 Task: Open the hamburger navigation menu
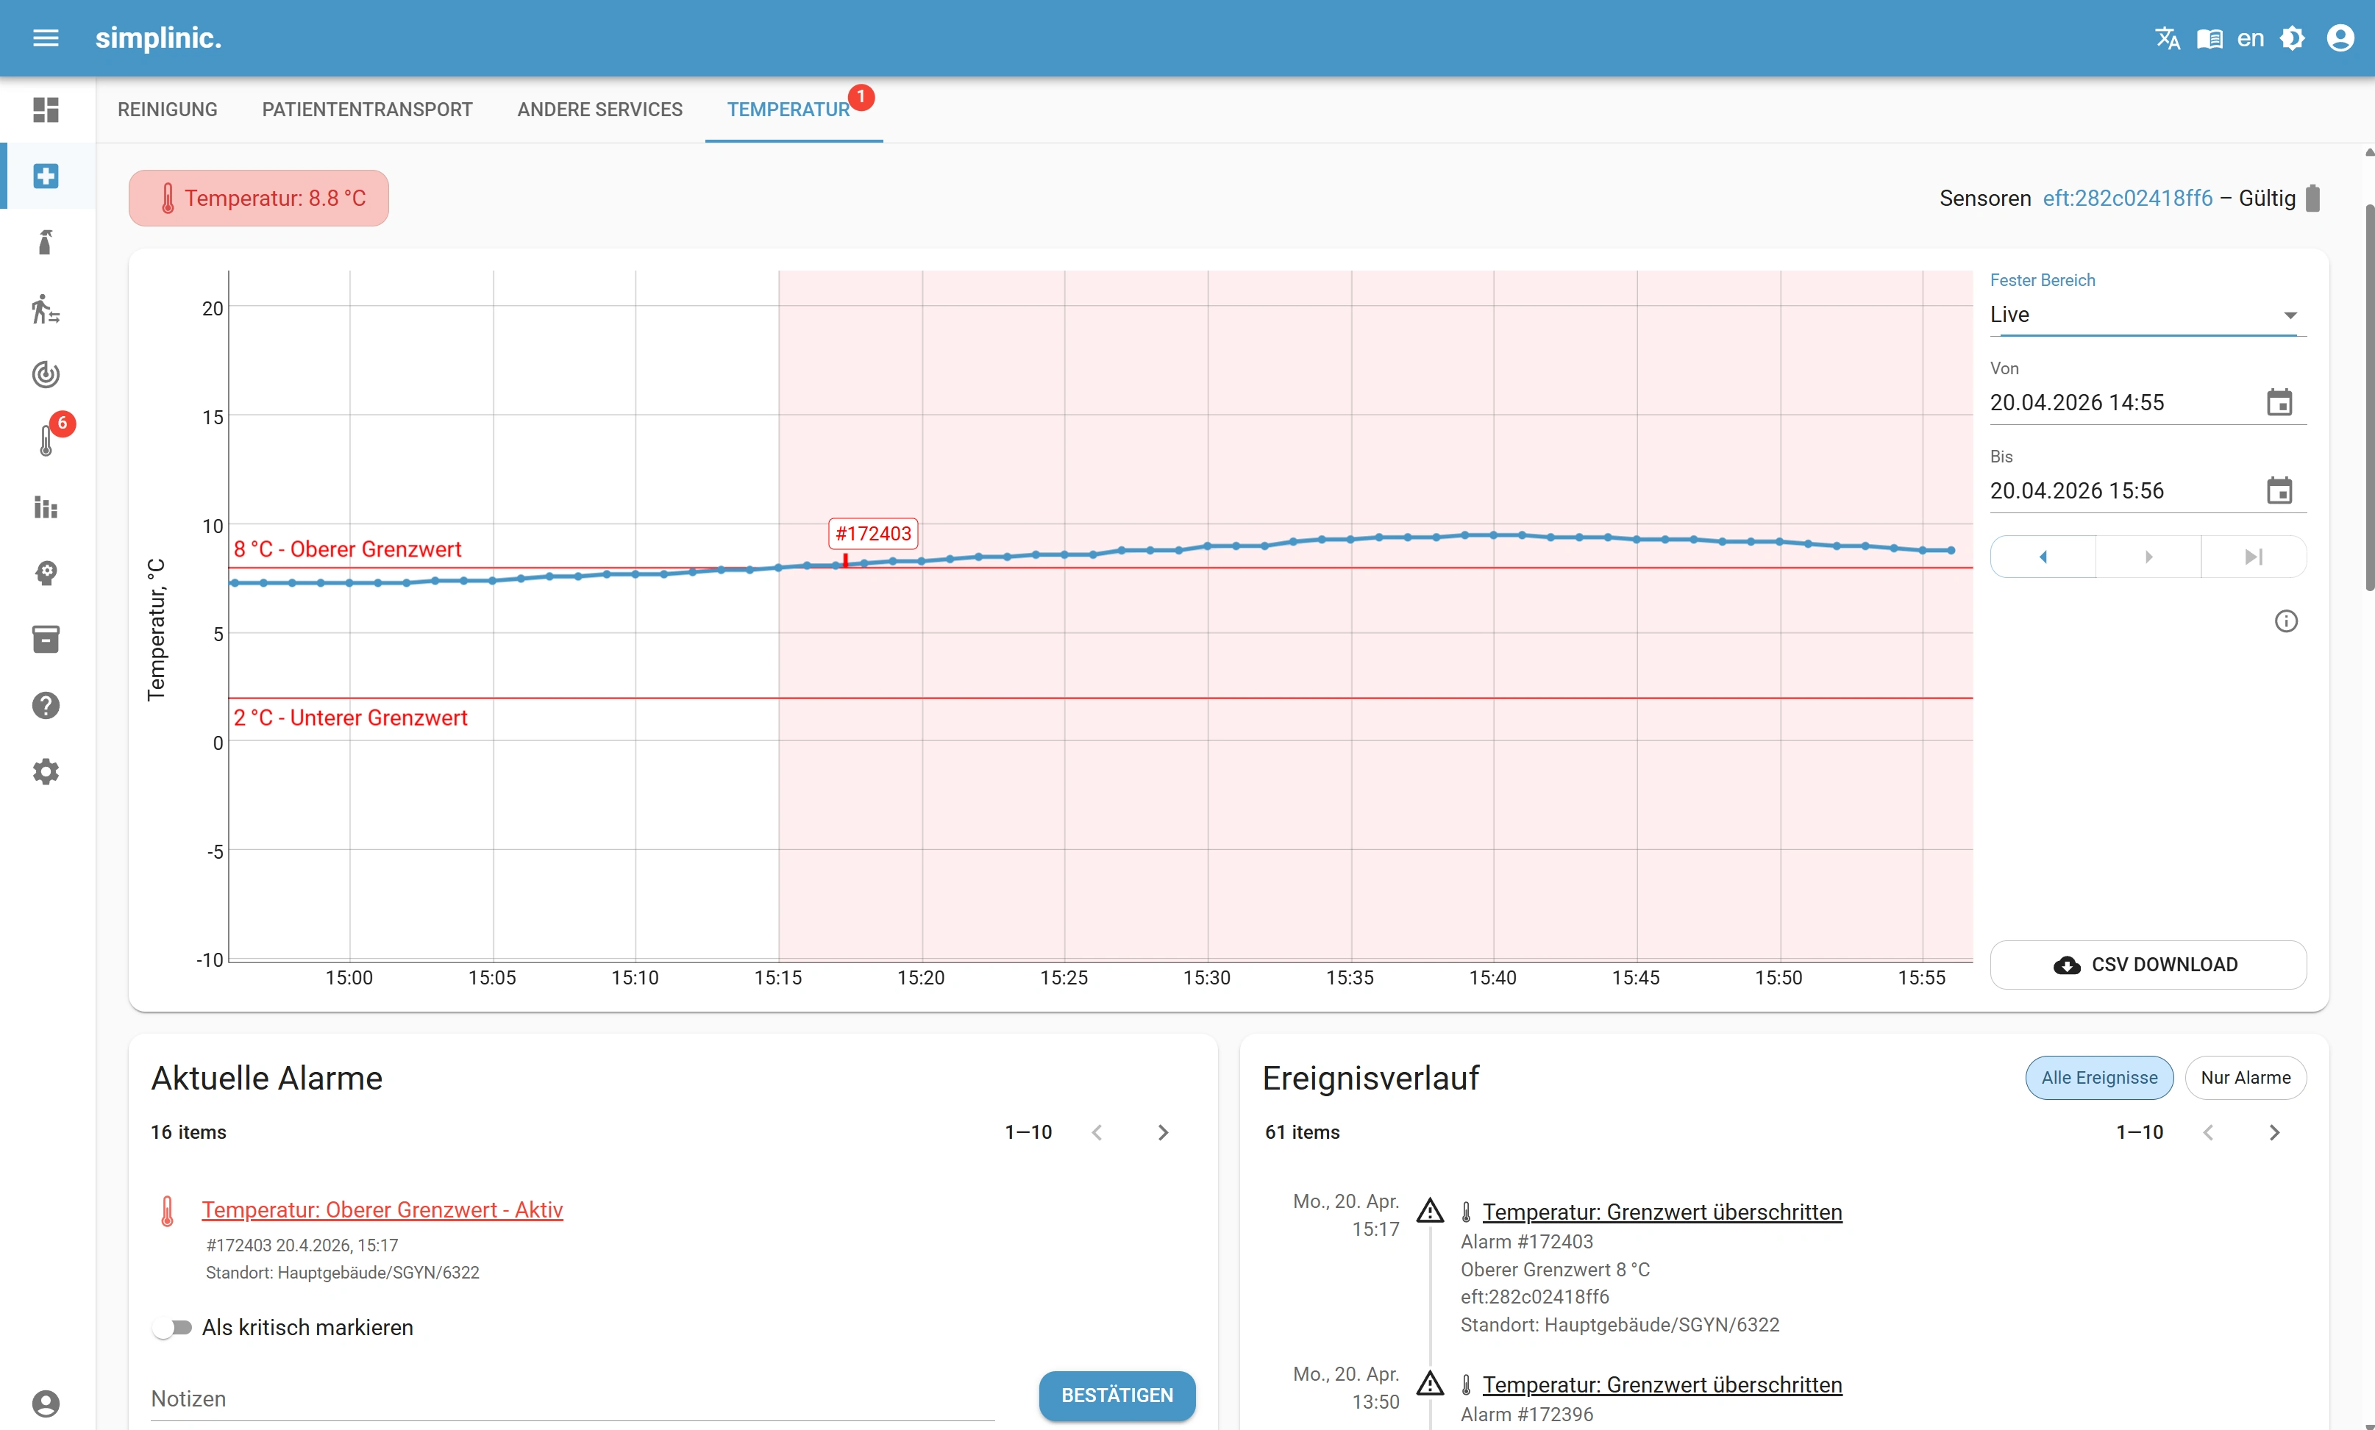[x=46, y=37]
